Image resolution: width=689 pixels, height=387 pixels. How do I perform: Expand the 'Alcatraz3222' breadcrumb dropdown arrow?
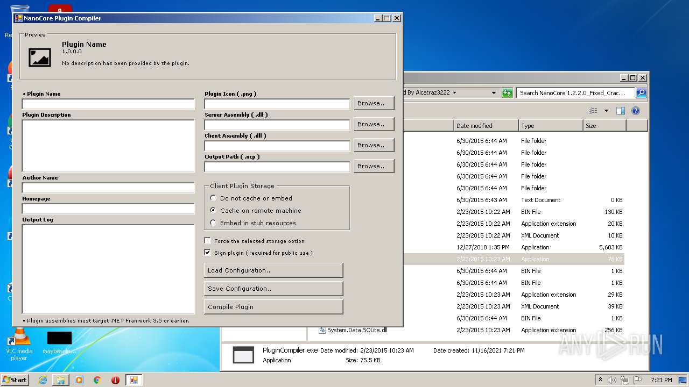454,93
